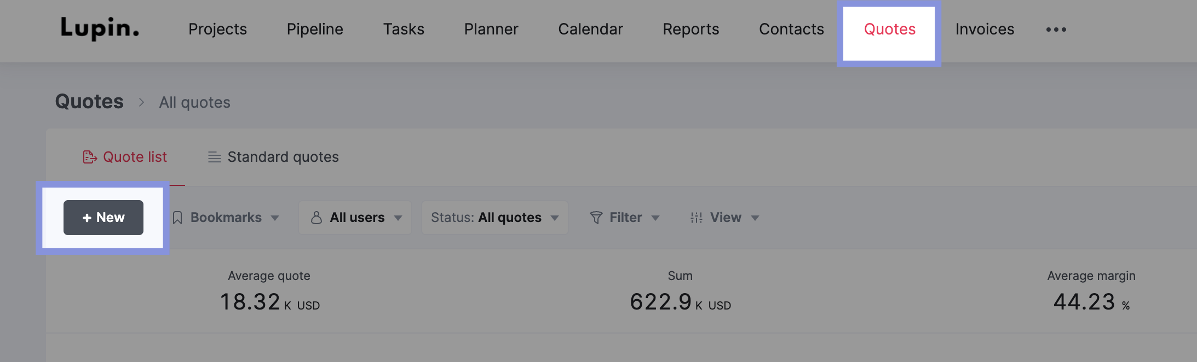Viewport: 1197px width, 362px height.
Task: Click the Quotes breadcrumb heading
Action: pyautogui.click(x=89, y=102)
